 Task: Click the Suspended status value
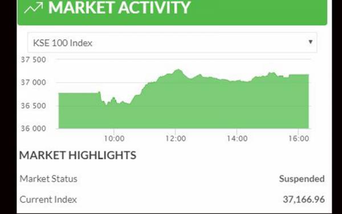coord(302,179)
